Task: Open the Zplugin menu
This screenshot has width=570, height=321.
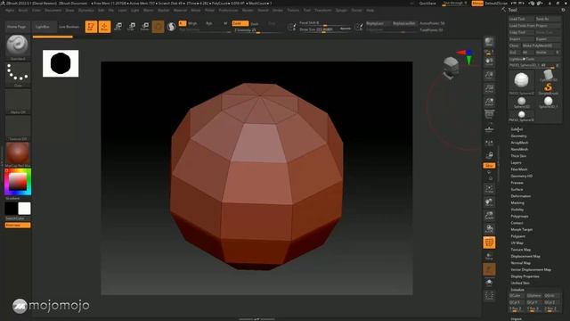Action: [341, 10]
